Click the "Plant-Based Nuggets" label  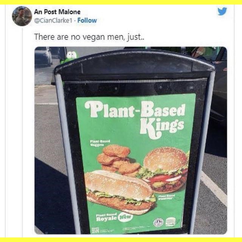click(x=100, y=143)
